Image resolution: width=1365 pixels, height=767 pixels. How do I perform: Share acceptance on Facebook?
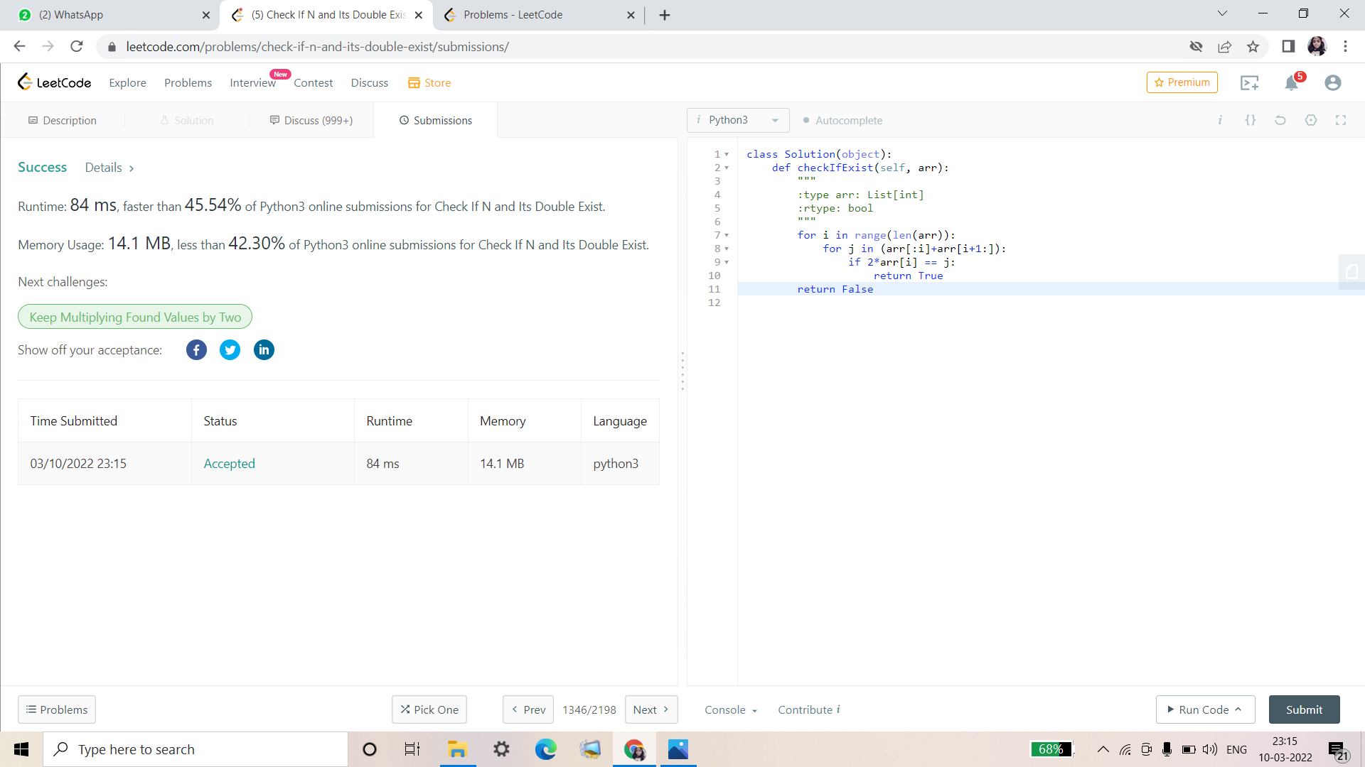coord(196,349)
